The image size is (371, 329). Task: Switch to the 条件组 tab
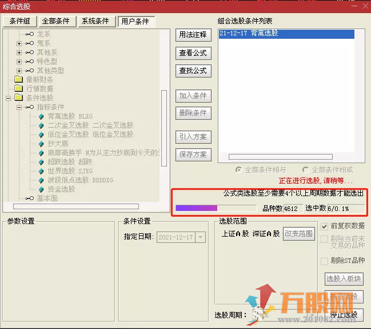20,21
